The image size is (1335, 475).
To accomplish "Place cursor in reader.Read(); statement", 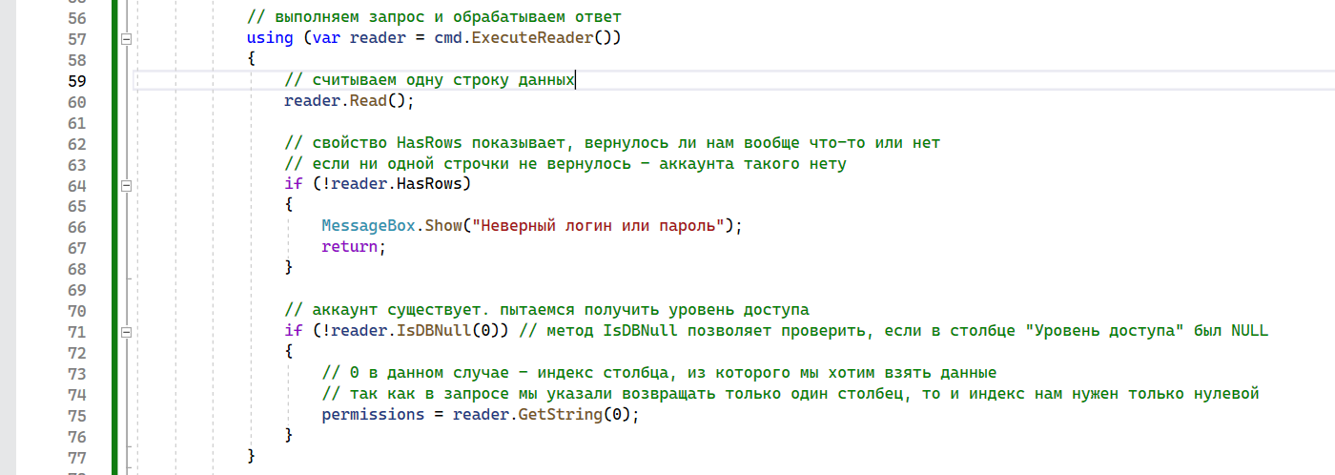I will (350, 101).
